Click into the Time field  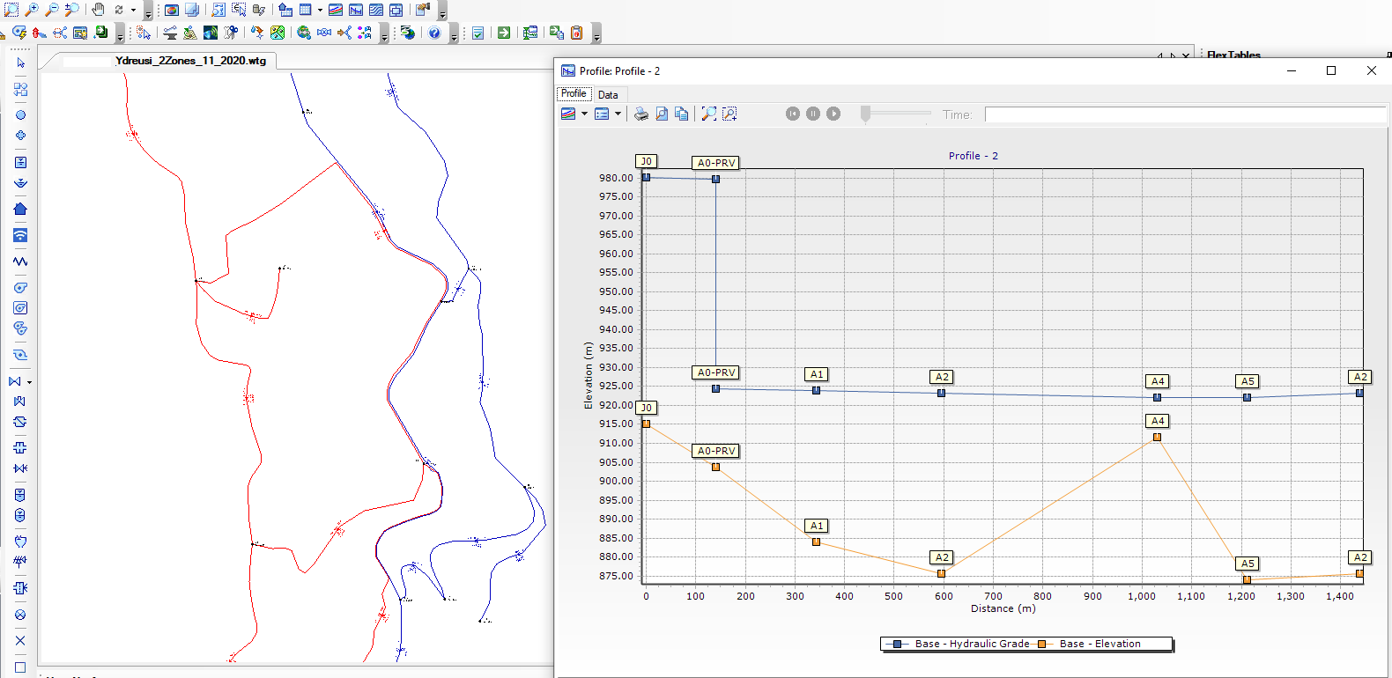1184,114
